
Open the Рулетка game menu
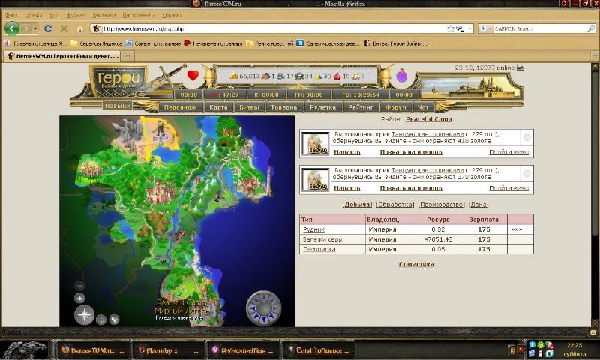point(323,107)
